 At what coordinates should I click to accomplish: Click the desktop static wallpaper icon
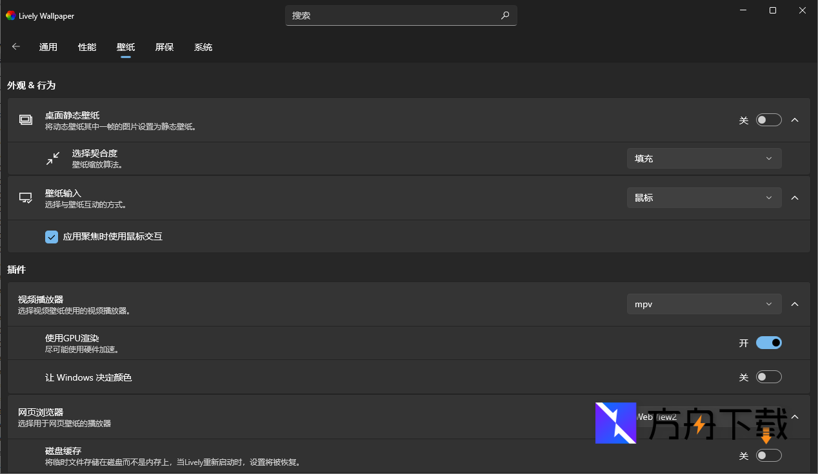(26, 120)
